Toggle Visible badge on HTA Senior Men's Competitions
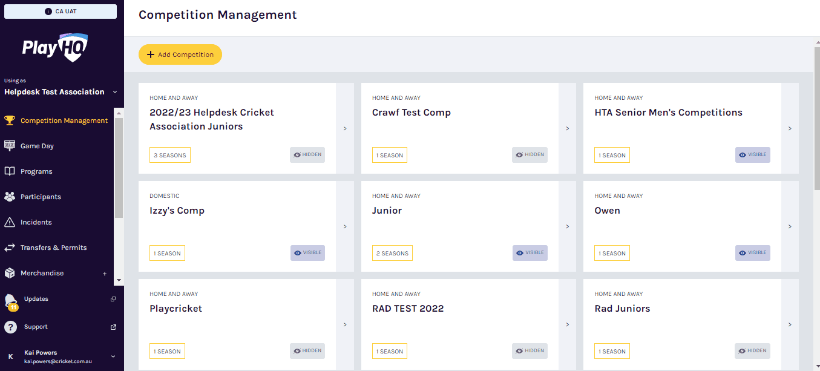 click(753, 155)
